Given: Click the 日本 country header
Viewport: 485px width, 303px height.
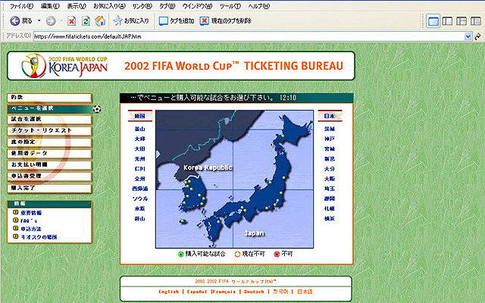Looking at the screenshot, I should [x=330, y=116].
